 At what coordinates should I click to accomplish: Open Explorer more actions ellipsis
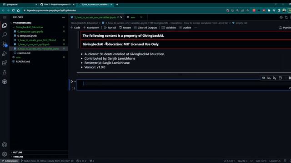(64, 17)
